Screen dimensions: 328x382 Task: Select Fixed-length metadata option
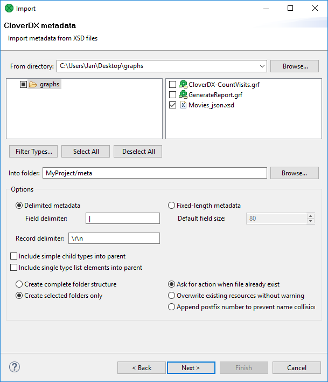(172, 206)
